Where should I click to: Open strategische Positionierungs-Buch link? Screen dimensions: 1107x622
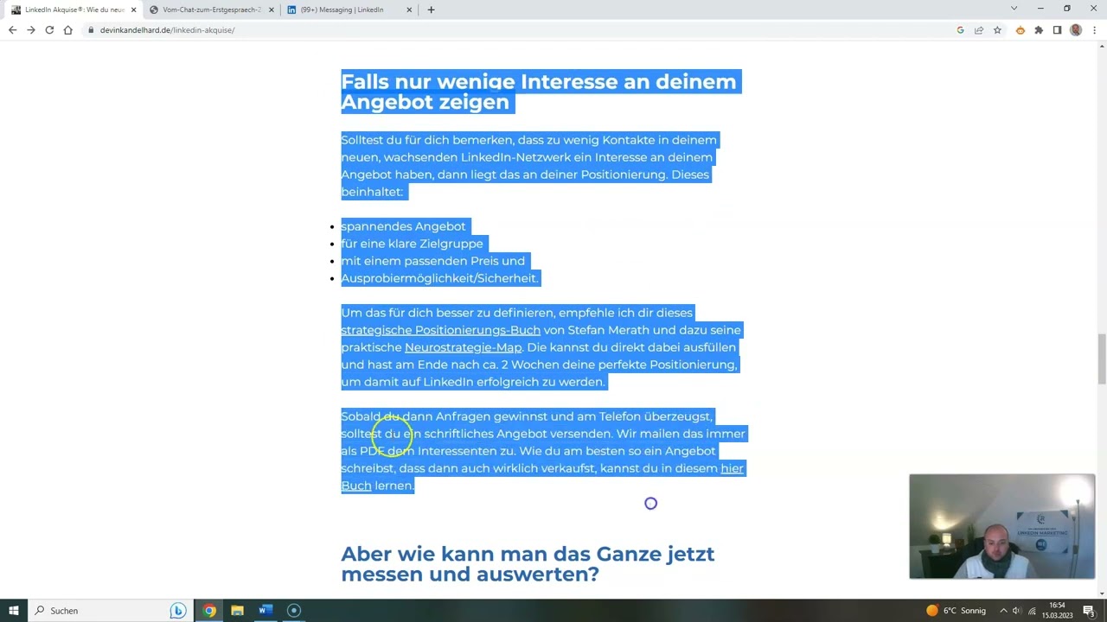coord(440,330)
